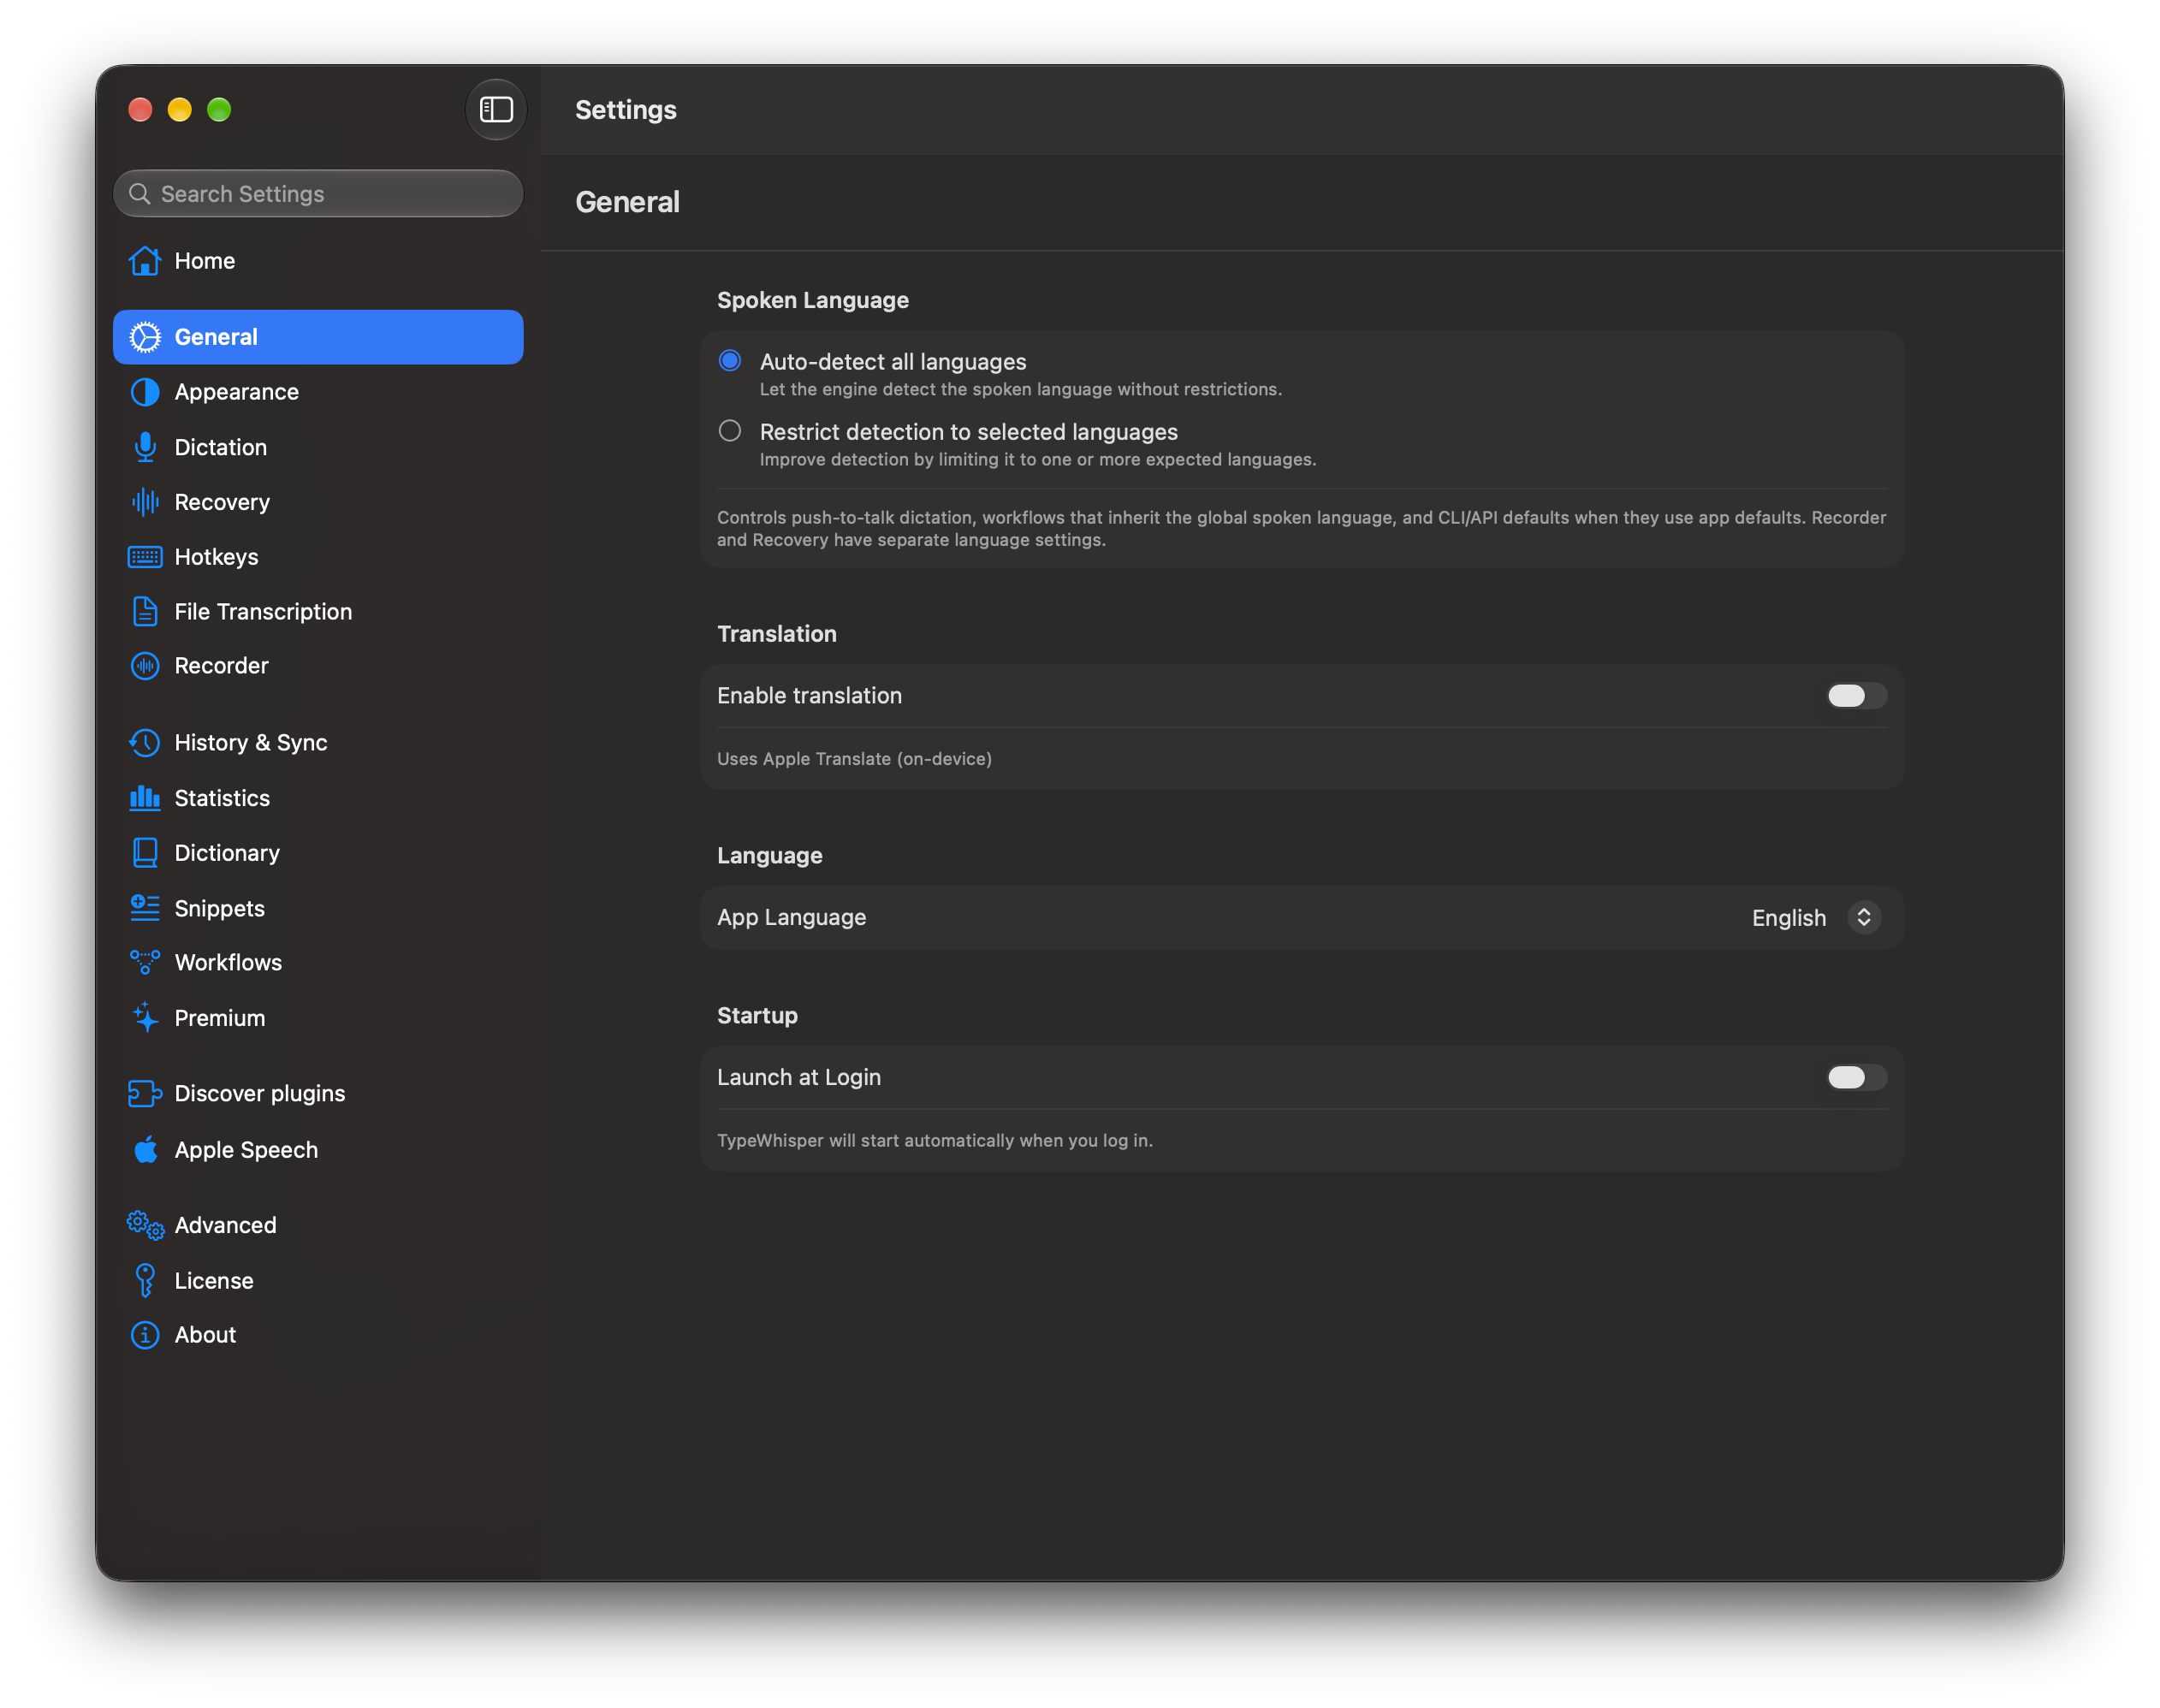This screenshot has width=2160, height=1708.
Task: Toggle the sidebar visibility button
Action: 496,109
